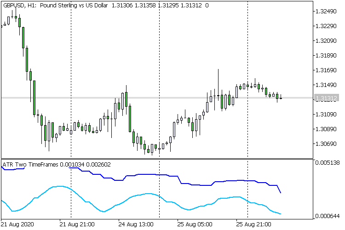Click the 25 Aug 05:00 time label
Image resolution: width=345 pixels, height=230 pixels.
tap(195, 224)
